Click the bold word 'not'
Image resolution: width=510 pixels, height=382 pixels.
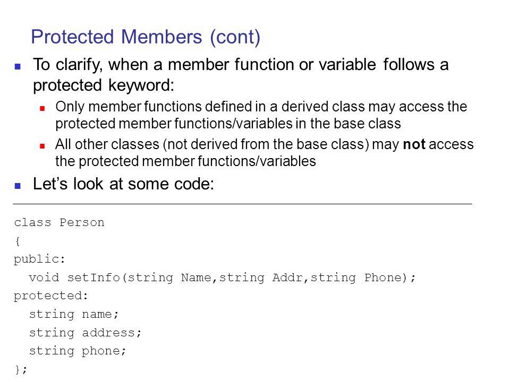[414, 144]
